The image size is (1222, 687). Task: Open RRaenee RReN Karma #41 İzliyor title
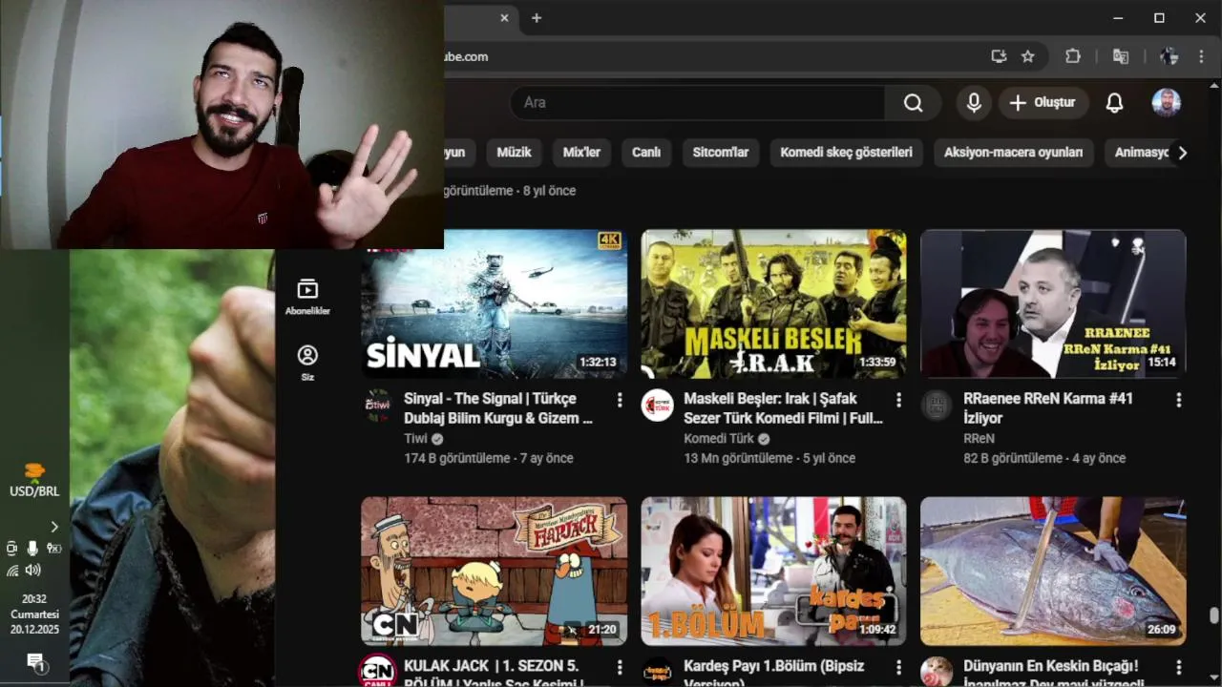point(1048,407)
